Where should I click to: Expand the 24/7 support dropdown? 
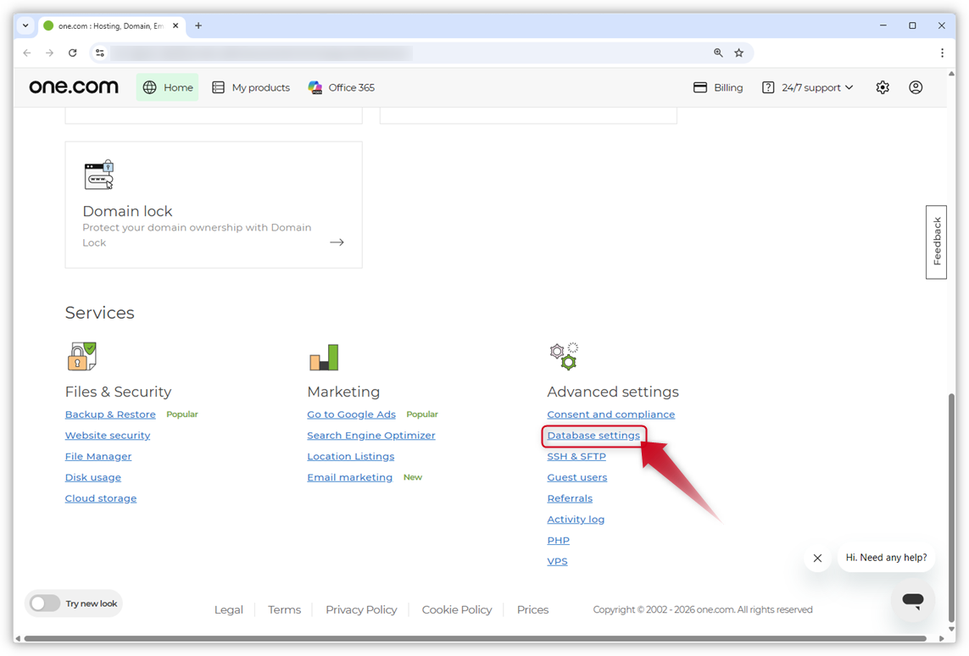pos(807,87)
